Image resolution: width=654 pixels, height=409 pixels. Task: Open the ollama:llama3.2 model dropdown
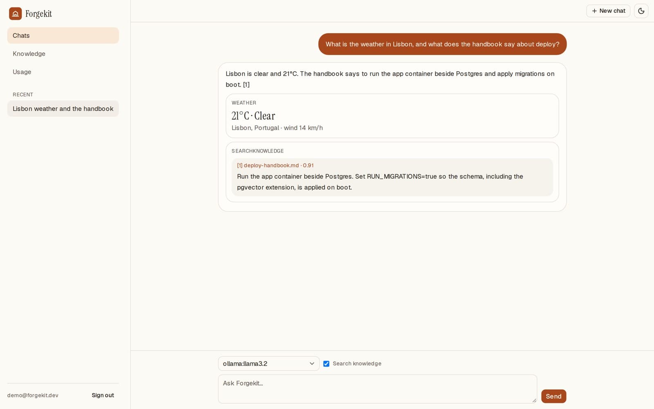pos(269,364)
